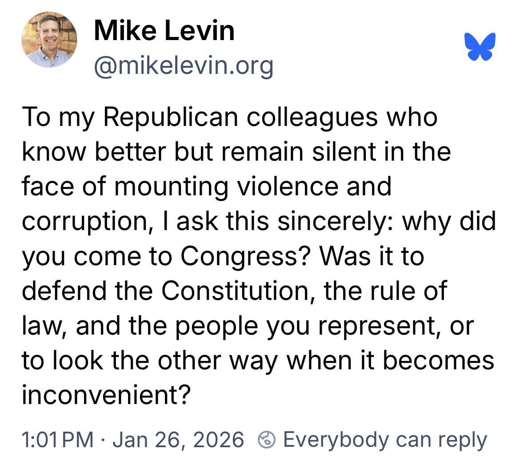Click the Mike Levin display name
The image size is (520, 465).
coord(164,31)
